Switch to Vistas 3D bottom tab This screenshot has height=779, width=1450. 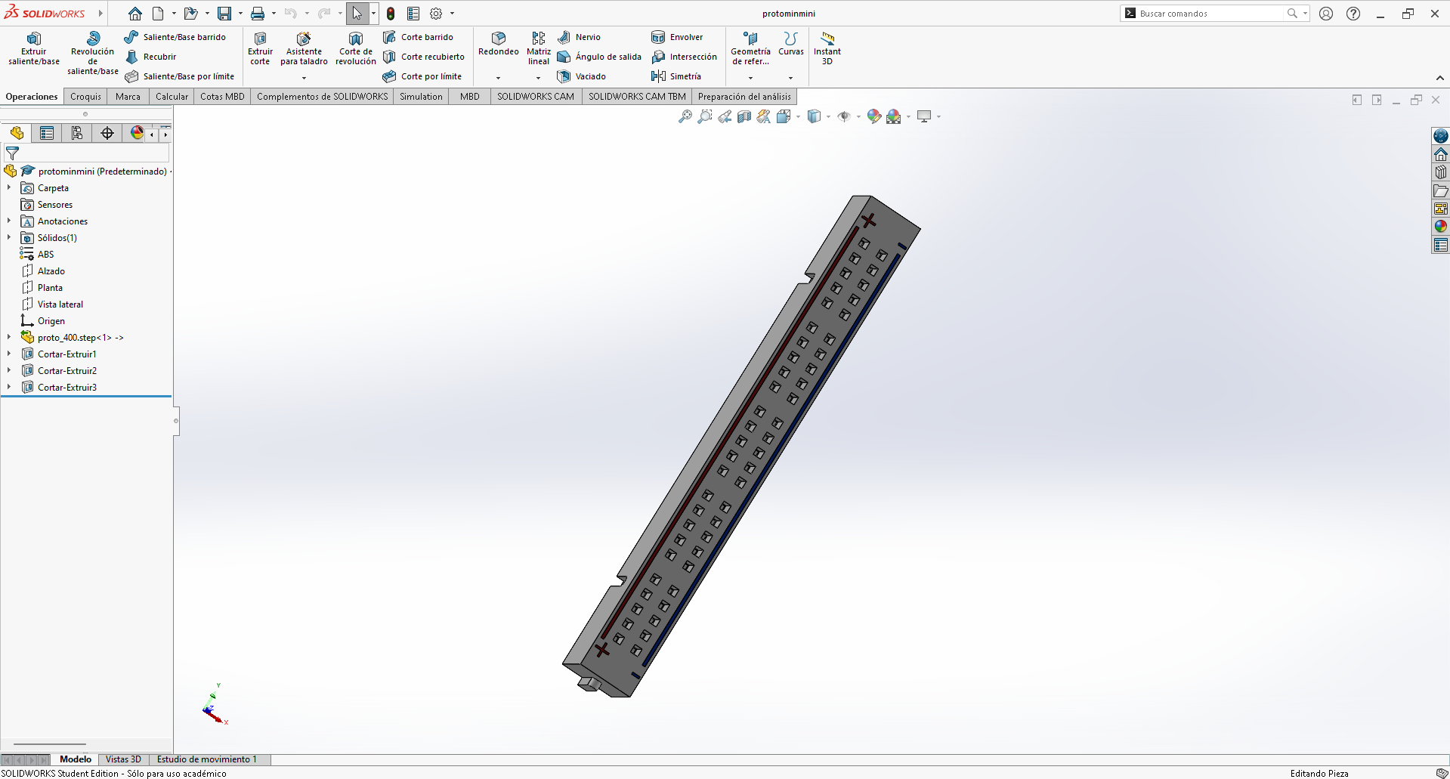[x=123, y=759]
